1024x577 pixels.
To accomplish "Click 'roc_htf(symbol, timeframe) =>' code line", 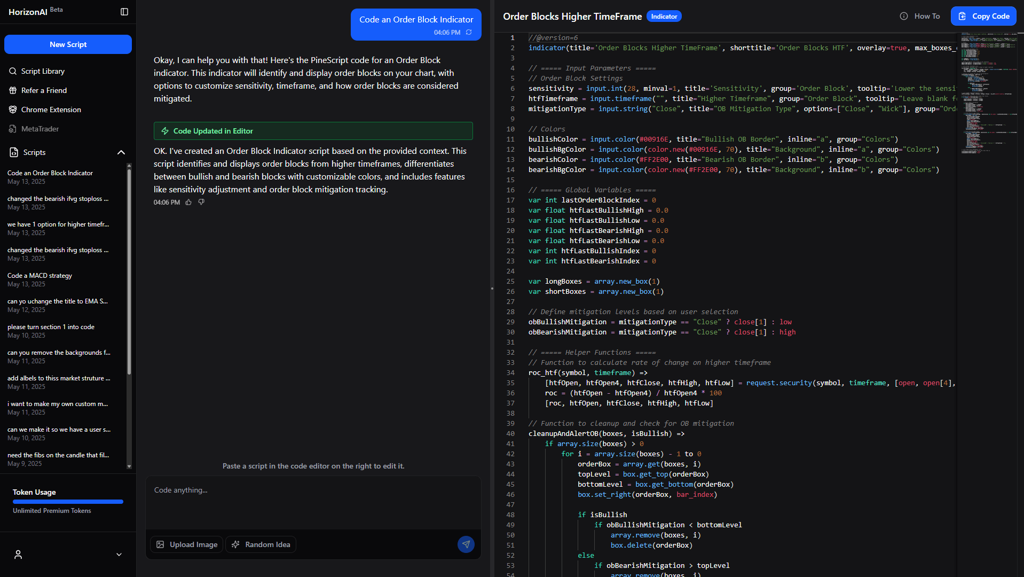I will [x=588, y=373].
